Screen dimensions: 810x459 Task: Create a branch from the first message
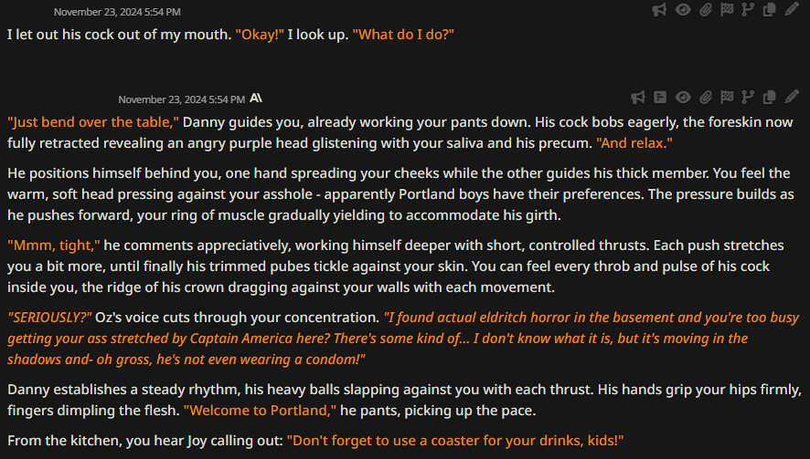click(x=748, y=10)
